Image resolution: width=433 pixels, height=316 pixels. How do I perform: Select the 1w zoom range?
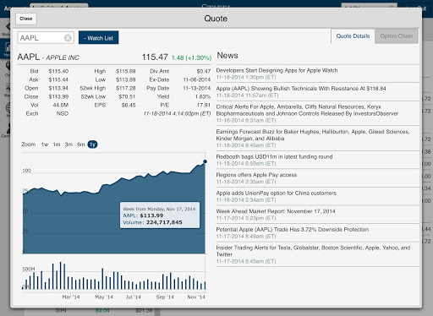click(x=45, y=144)
